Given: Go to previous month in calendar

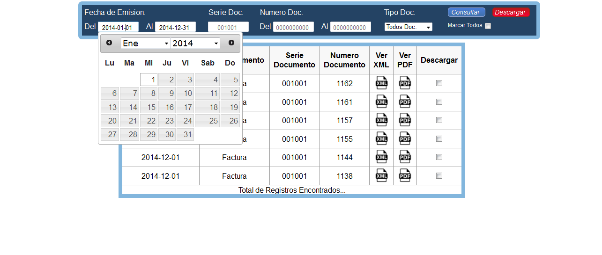Looking at the screenshot, I should [109, 43].
